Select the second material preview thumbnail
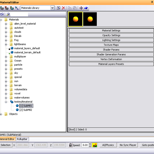 (90, 19)
